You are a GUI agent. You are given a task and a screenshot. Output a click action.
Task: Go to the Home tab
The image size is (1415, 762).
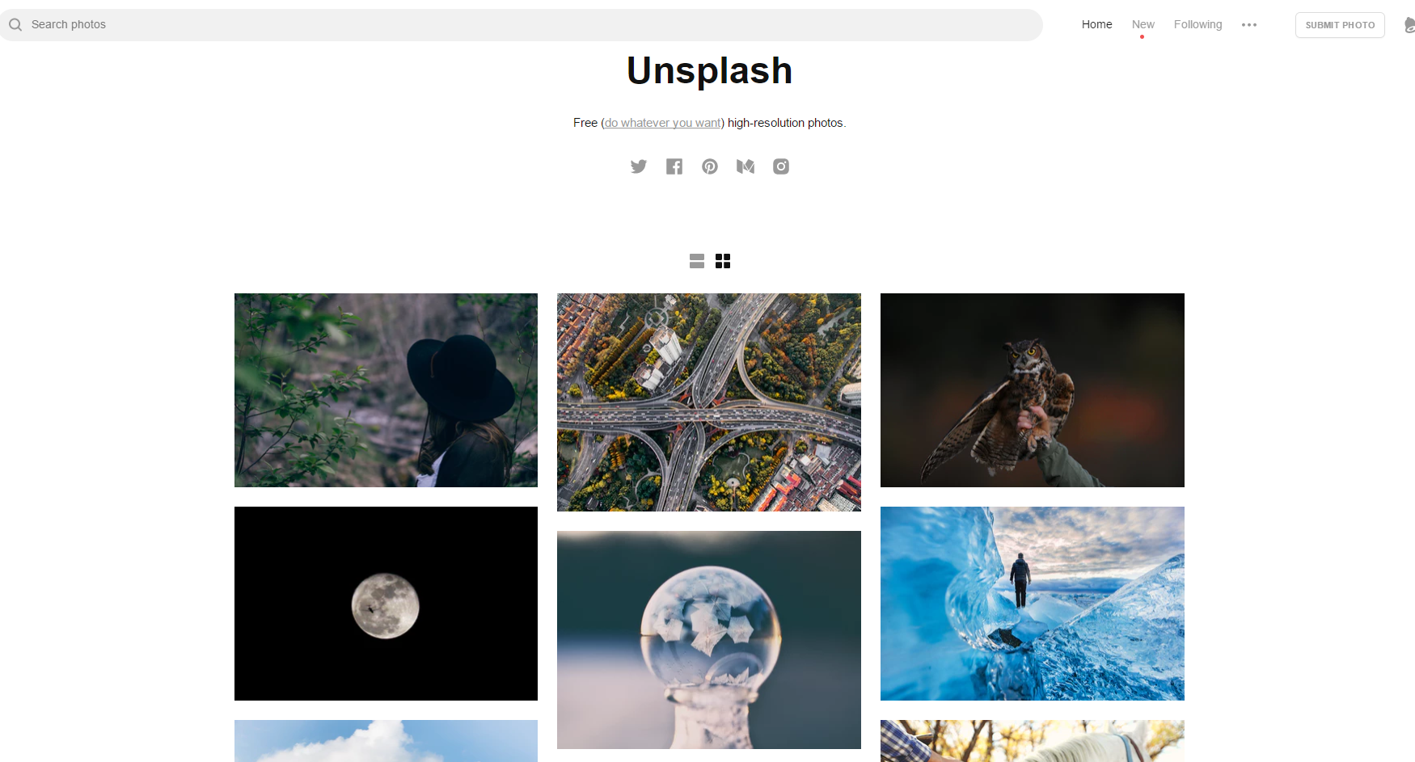tap(1097, 24)
